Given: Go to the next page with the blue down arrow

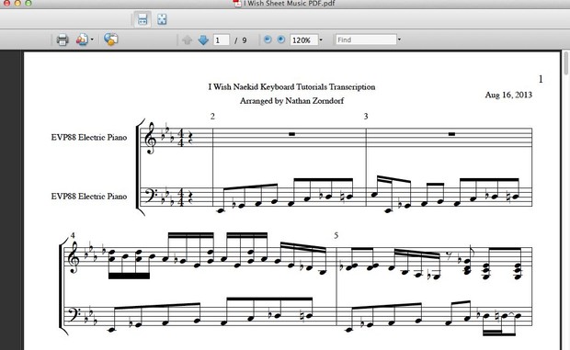Looking at the screenshot, I should click(203, 40).
